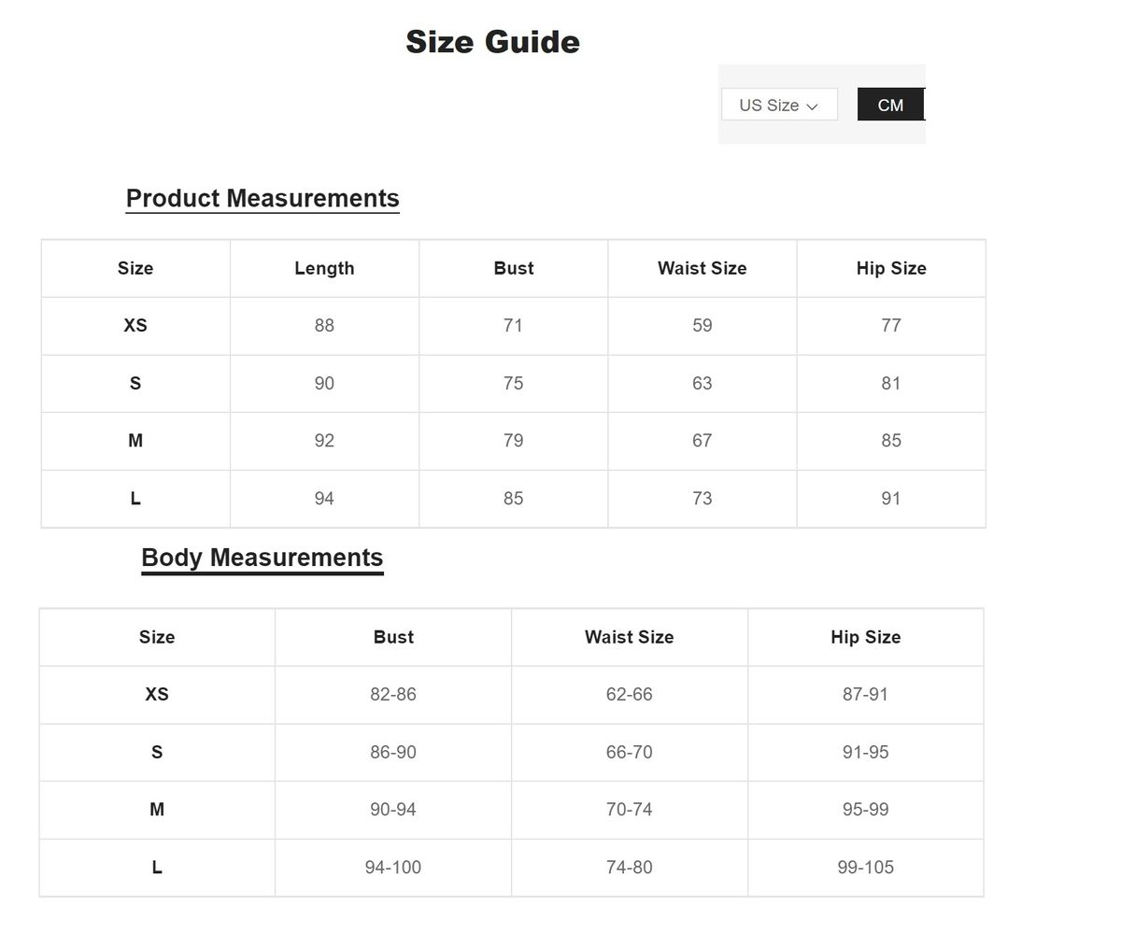Select body hip range 99-105

(865, 868)
